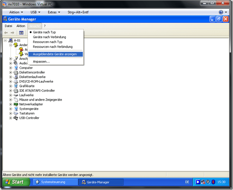Screen dimensions: 233x190
Task: Click the Computer category icon
Action: (16, 68)
